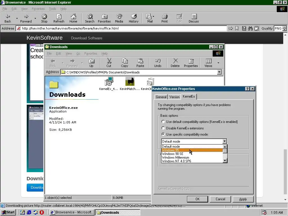Expand the Downloads window address dropdown
The height and width of the screenshot is (216, 288).
click(219, 72)
